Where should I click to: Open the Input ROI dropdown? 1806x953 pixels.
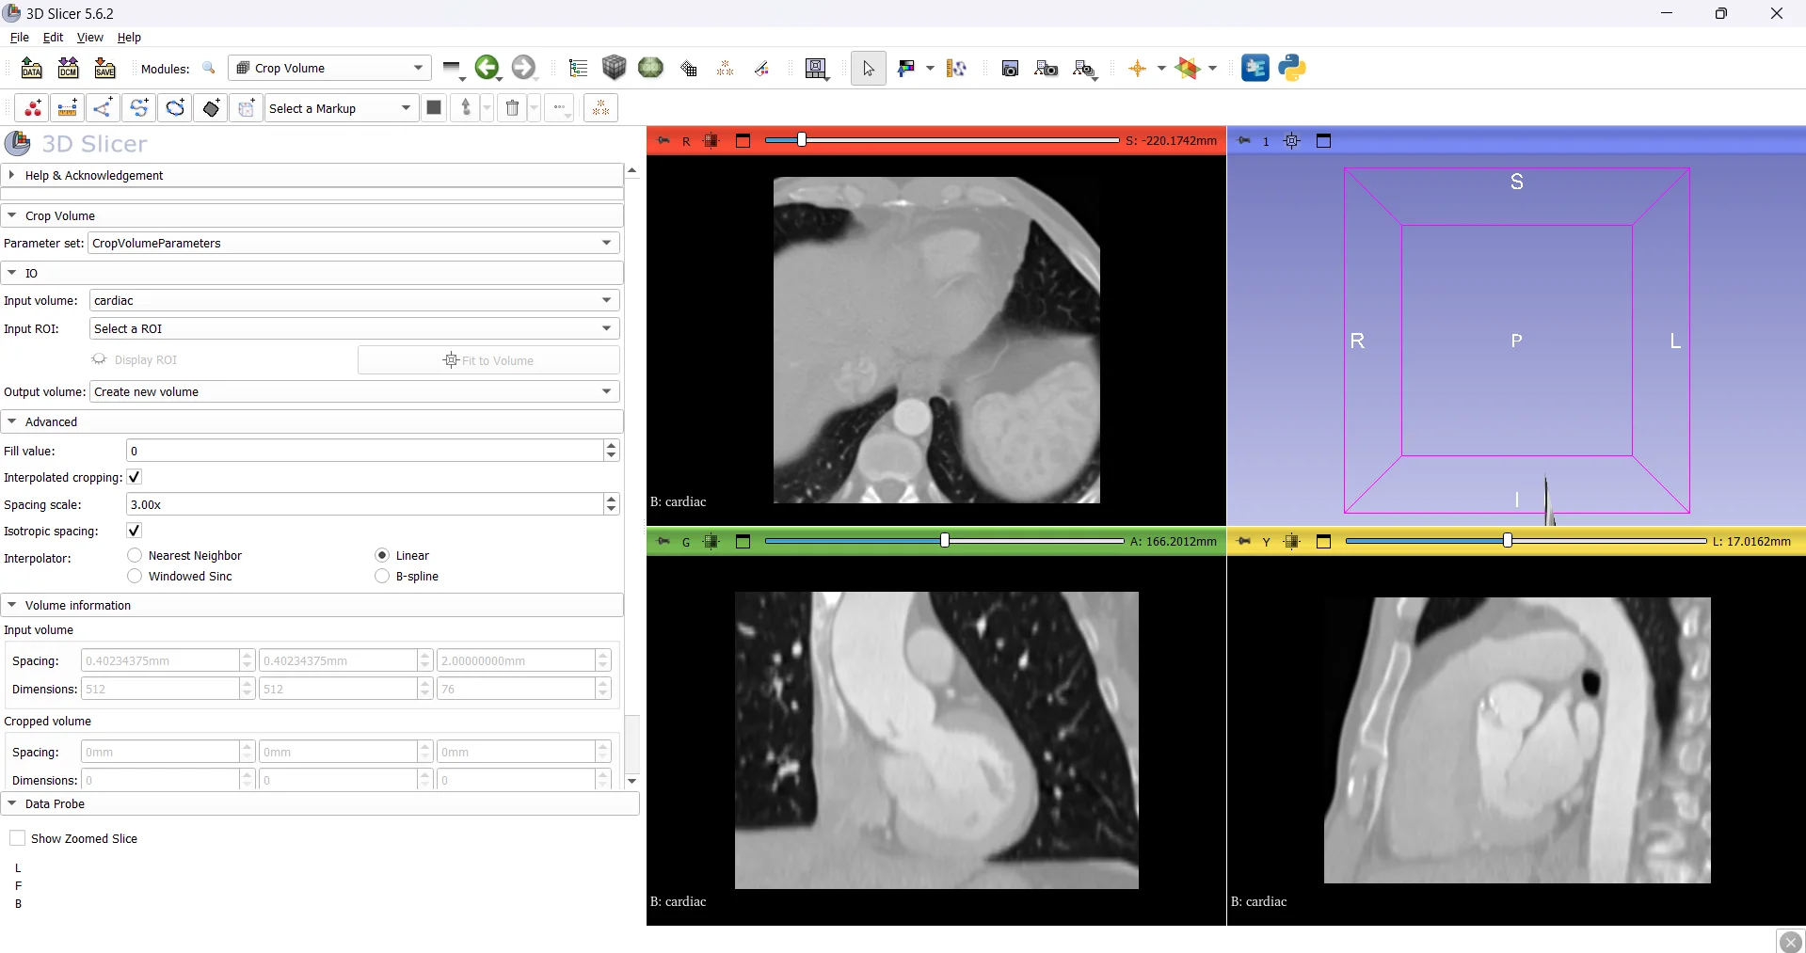(354, 328)
